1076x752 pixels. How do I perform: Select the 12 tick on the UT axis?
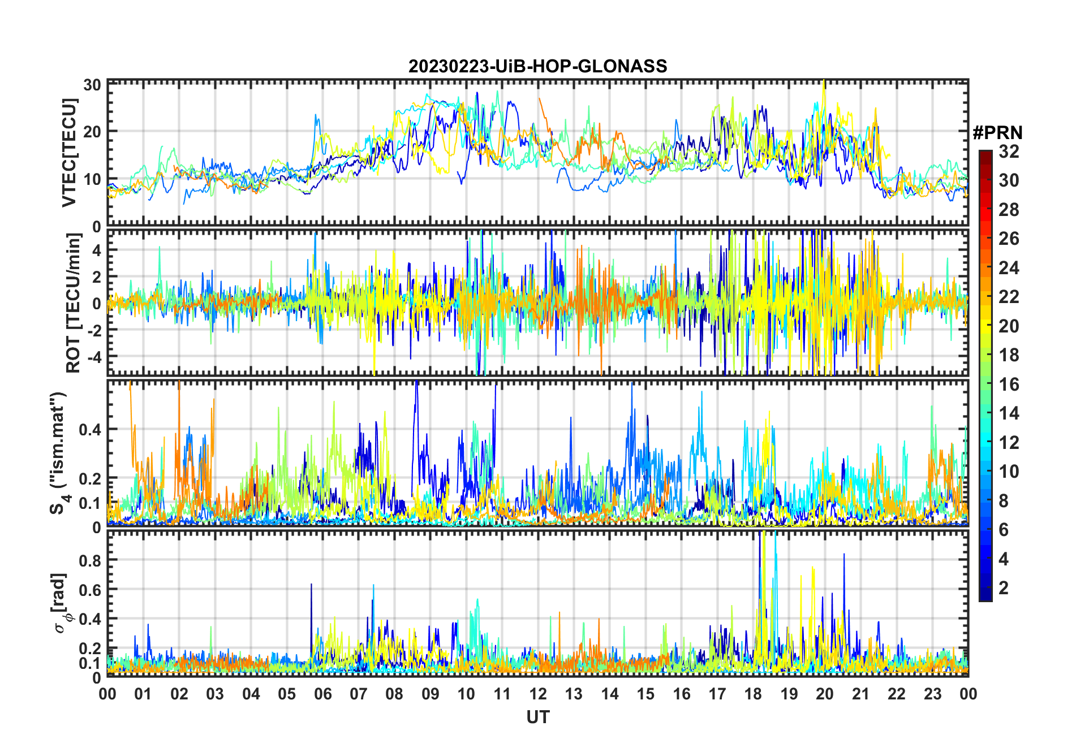click(538, 694)
